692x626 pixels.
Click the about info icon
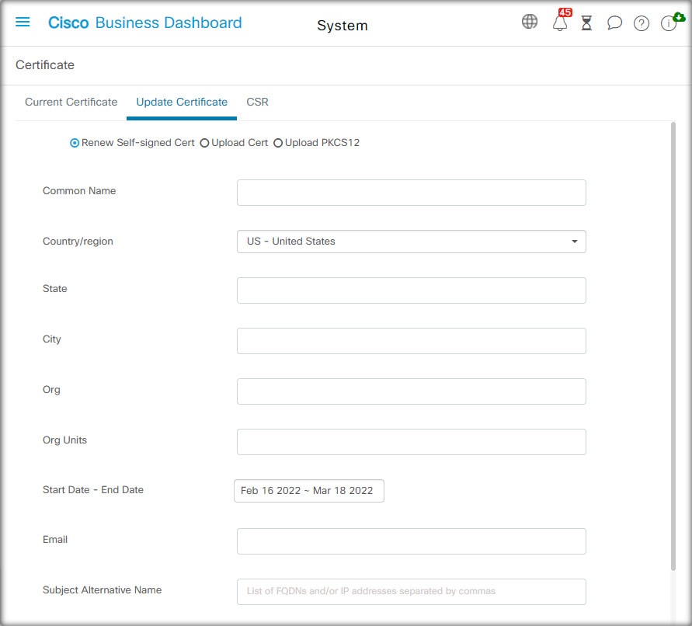pyautogui.click(x=668, y=23)
